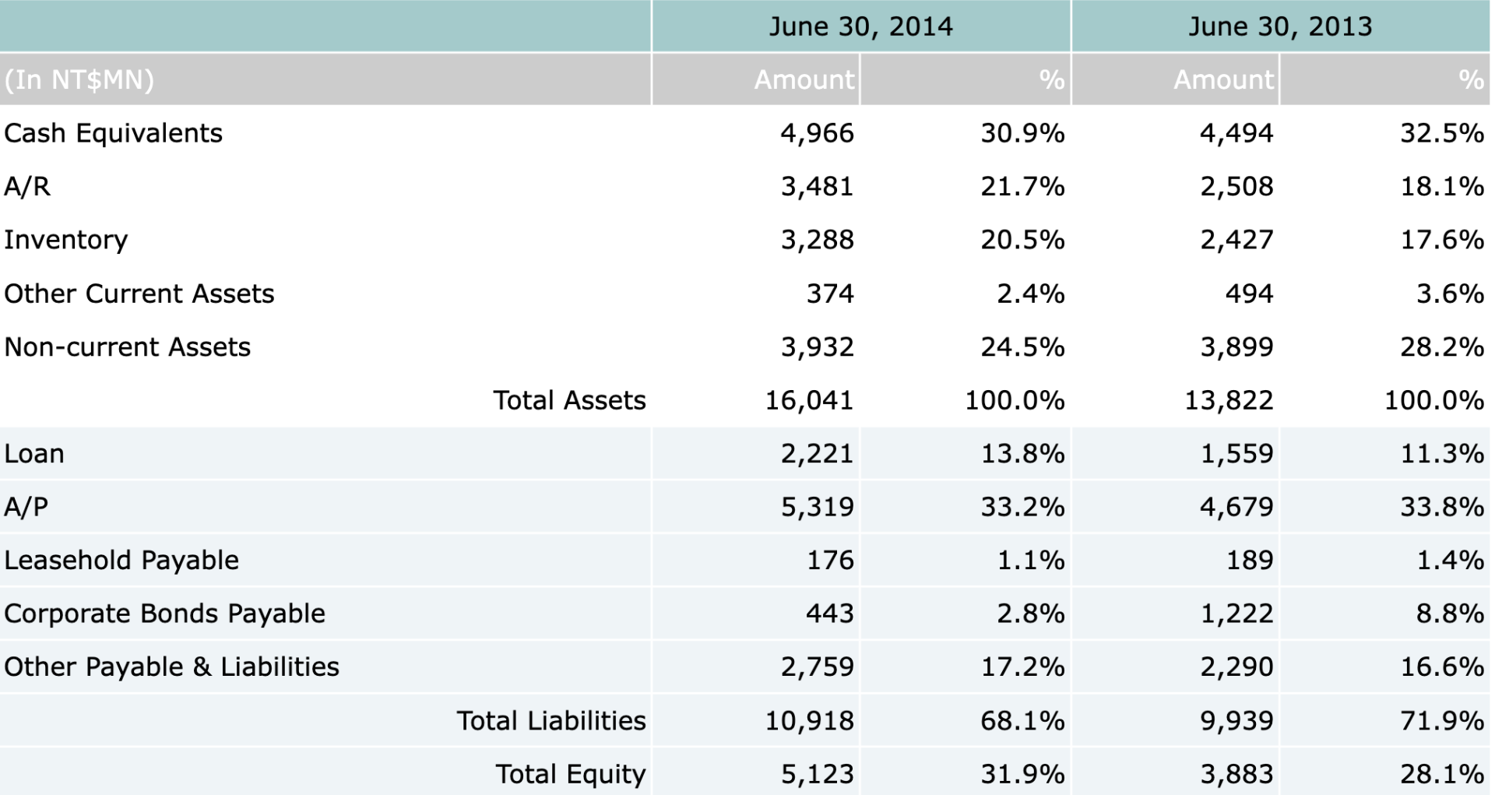Select the Cash Equivalents row label
1495x795 pixels.
pyautogui.click(x=114, y=133)
